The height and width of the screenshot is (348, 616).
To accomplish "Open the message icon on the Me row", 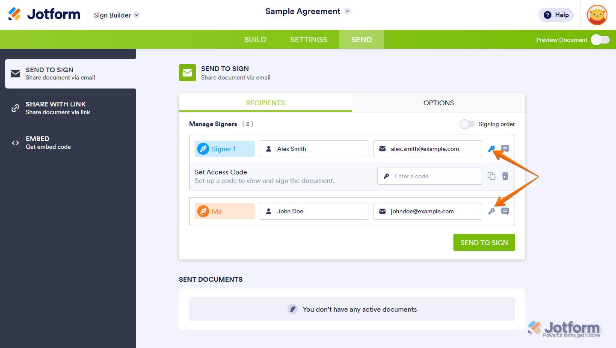I will coord(505,211).
